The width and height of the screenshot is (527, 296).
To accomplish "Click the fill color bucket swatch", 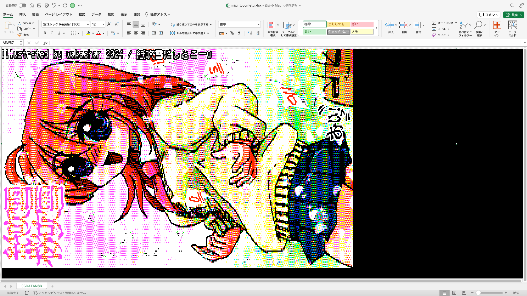I will pos(88,33).
